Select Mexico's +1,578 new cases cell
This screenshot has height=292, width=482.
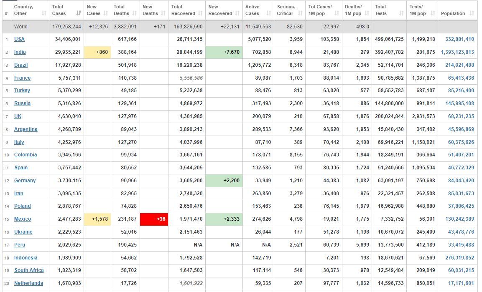(97, 219)
